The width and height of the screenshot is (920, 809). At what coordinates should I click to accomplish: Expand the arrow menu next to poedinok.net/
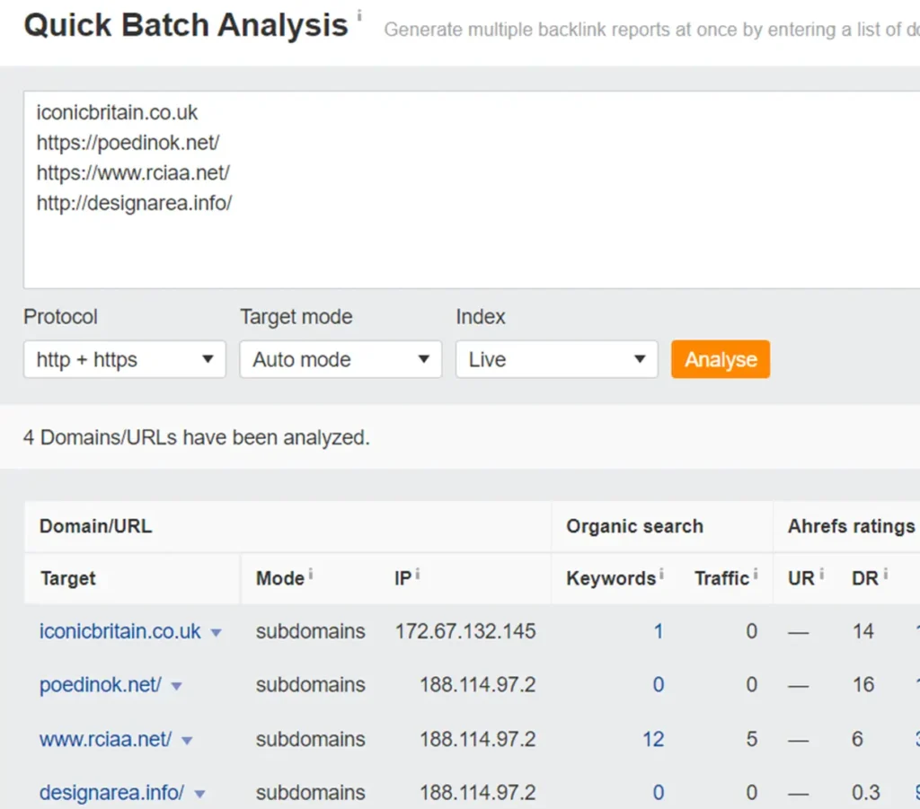click(x=176, y=686)
